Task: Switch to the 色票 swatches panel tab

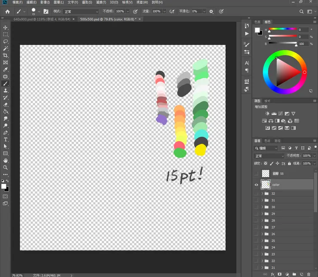Action: click(x=257, y=21)
